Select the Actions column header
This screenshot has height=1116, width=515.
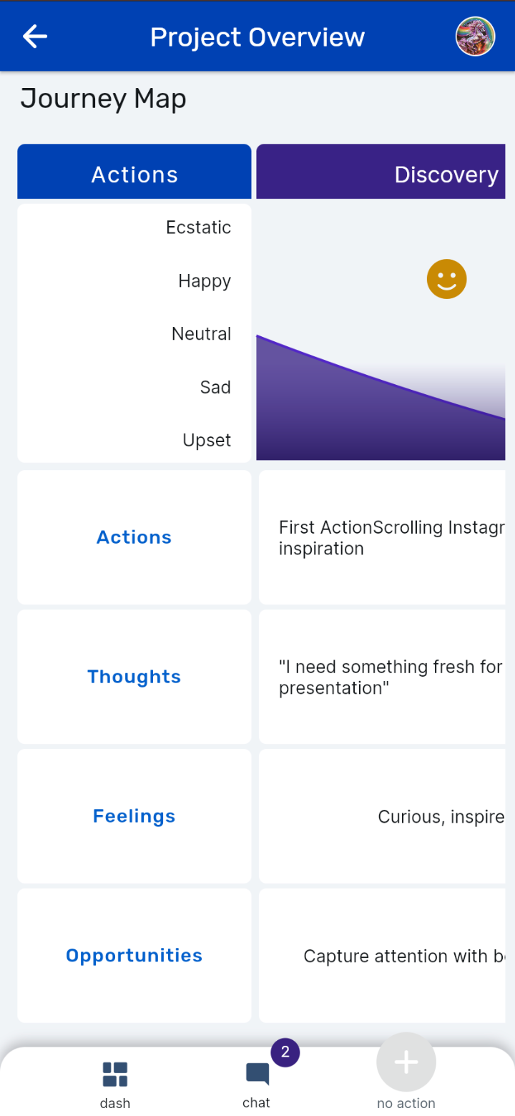click(x=134, y=174)
